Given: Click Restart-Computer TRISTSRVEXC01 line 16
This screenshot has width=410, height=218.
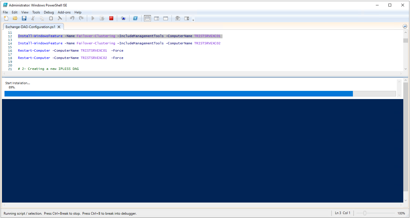Looking at the screenshot, I should (x=71, y=51).
